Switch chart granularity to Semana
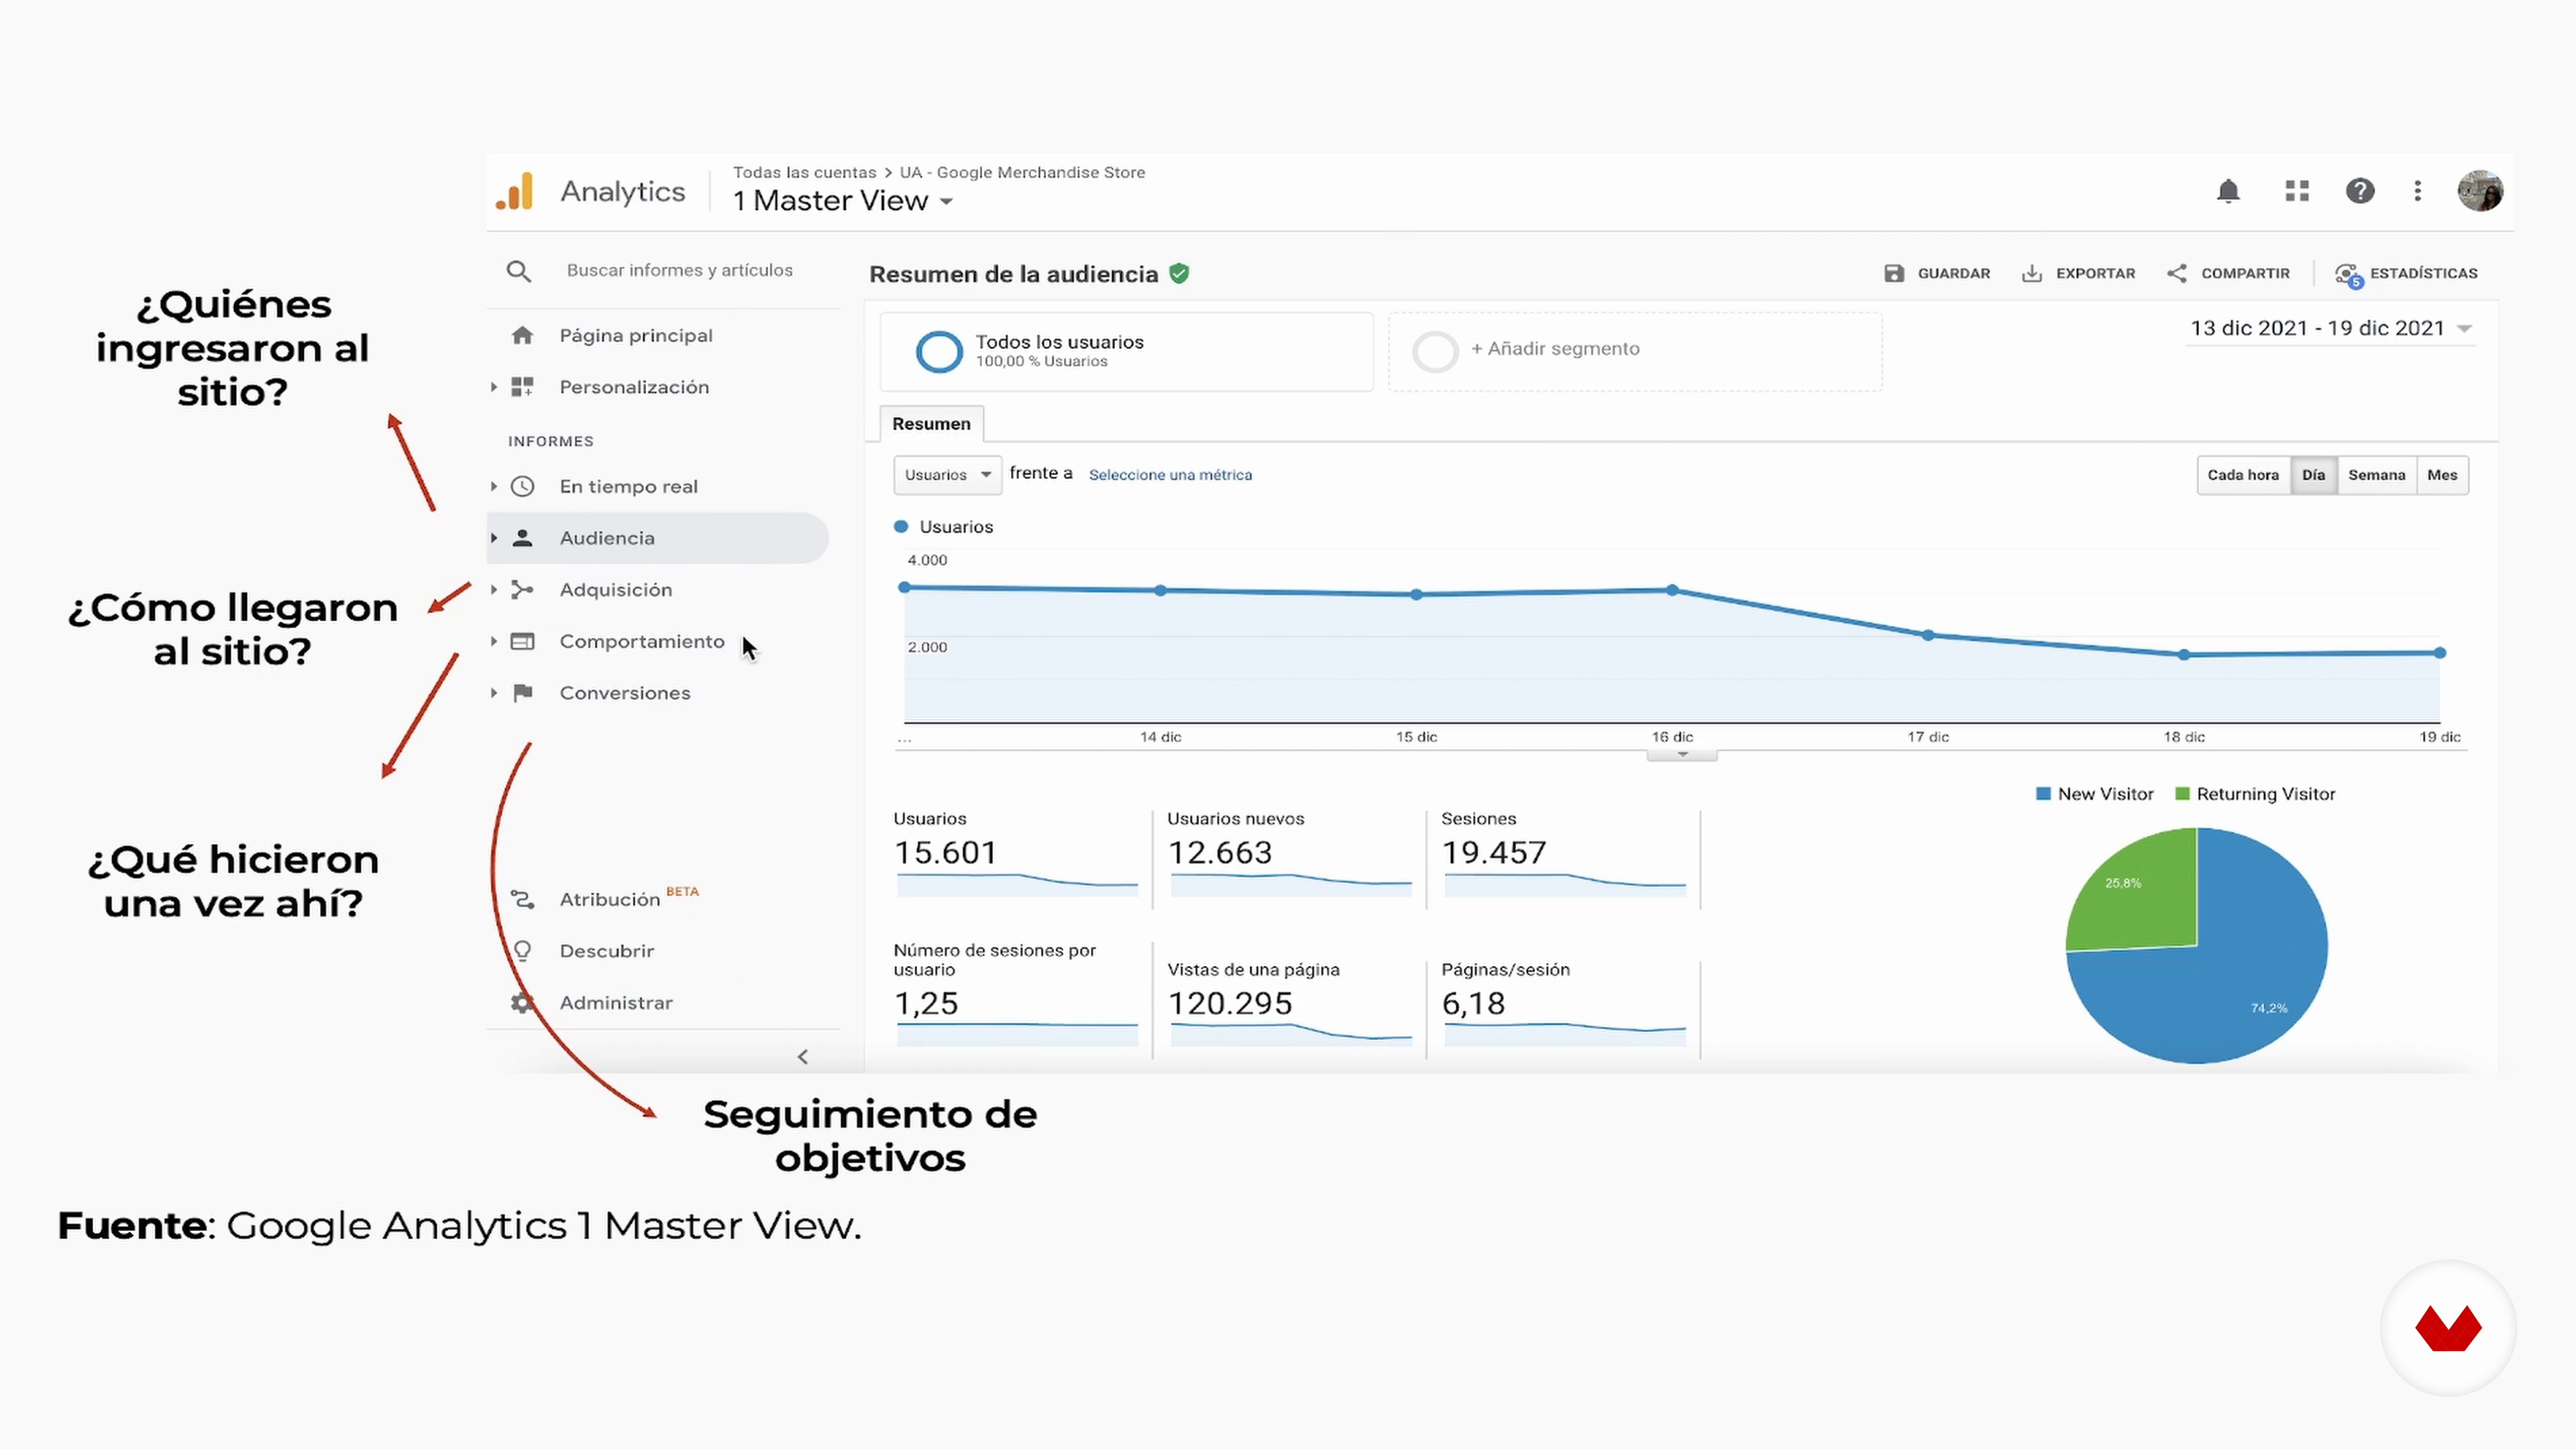This screenshot has height=1449, width=2576. point(2376,475)
